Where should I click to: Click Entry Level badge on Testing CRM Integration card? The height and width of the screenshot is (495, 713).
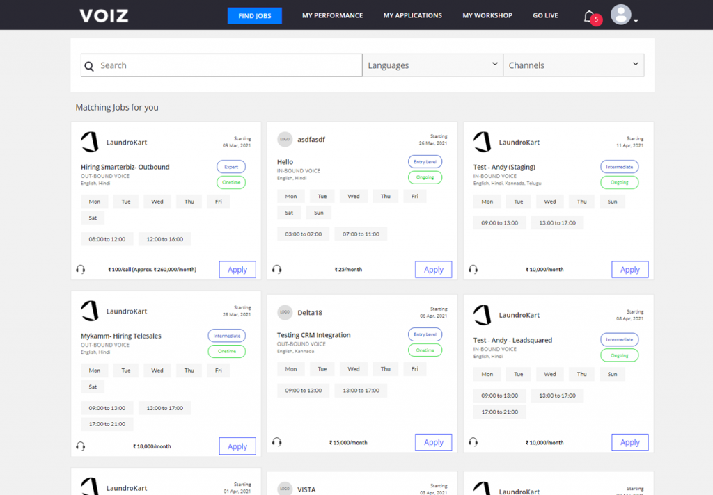click(425, 334)
